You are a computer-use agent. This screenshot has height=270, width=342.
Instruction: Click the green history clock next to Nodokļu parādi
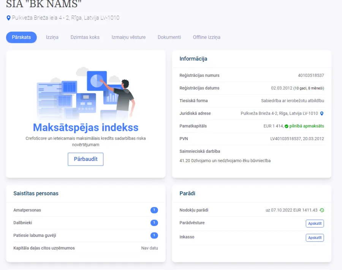coord(322,210)
